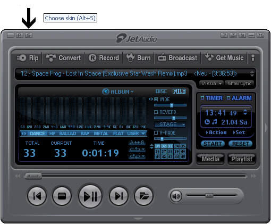The width and height of the screenshot is (271, 224).
Task: Go to the previous track
Action: click(x=37, y=196)
